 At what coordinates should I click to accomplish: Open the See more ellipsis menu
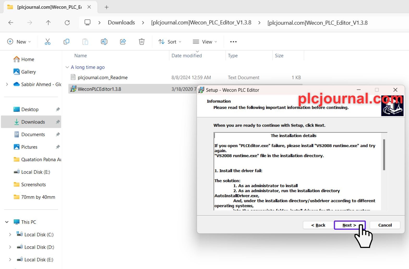233,42
